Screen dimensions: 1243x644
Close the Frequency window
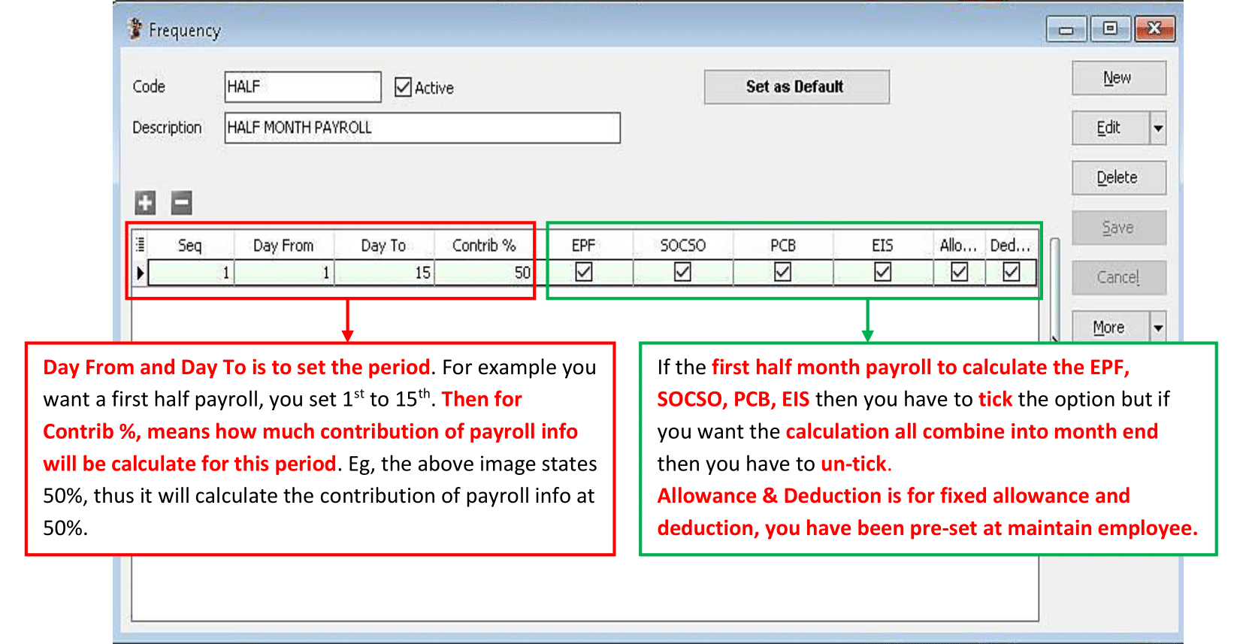pyautogui.click(x=1154, y=29)
